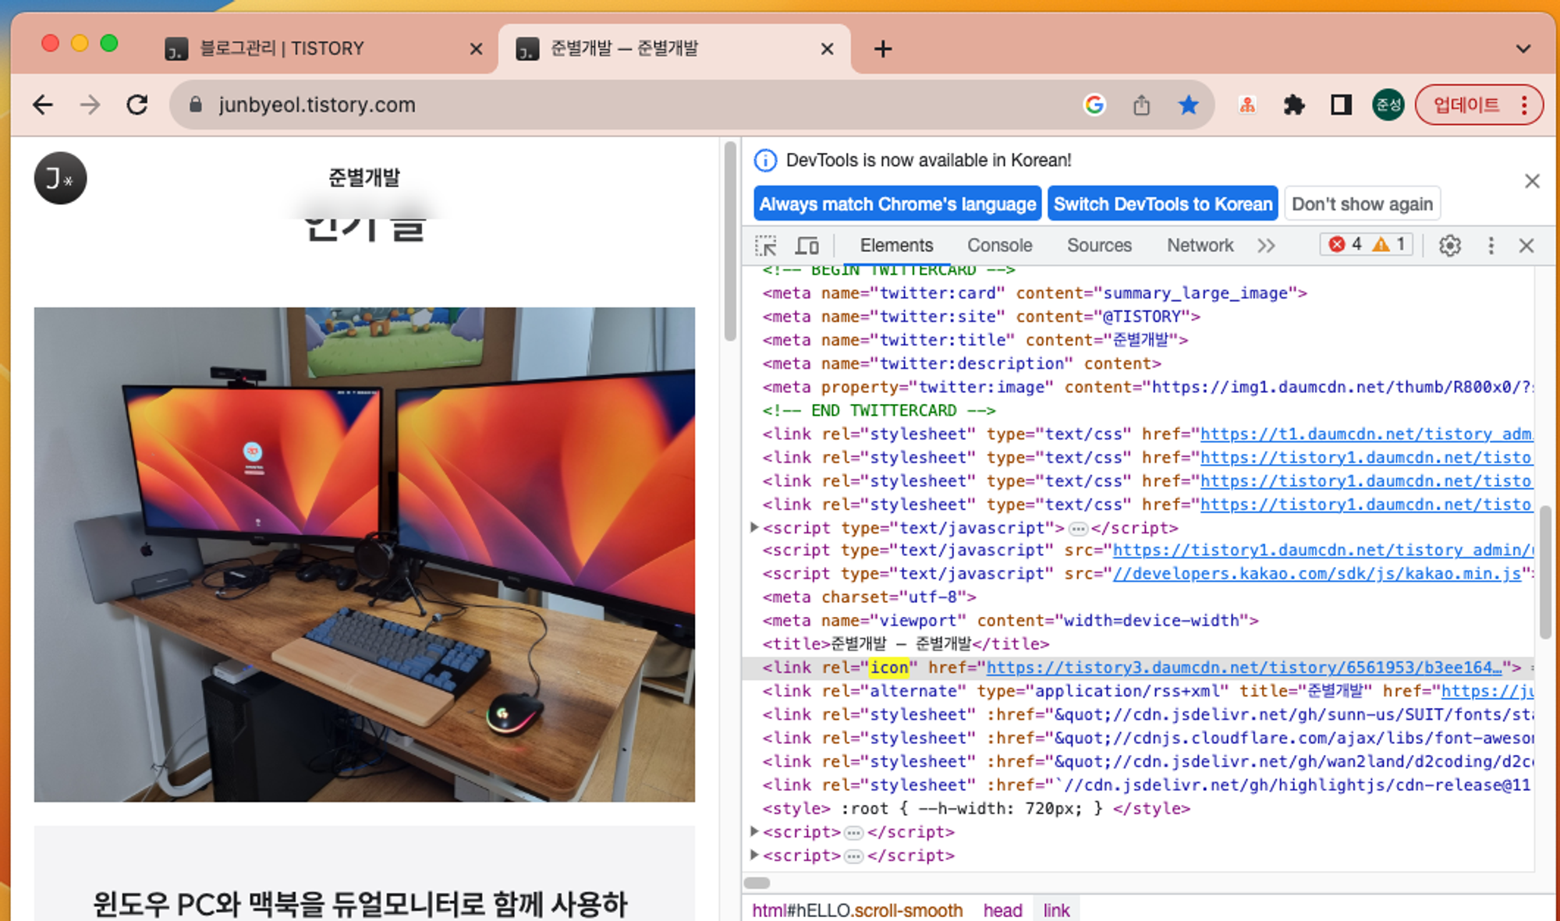Open the kakao.min.js script link

1317,574
